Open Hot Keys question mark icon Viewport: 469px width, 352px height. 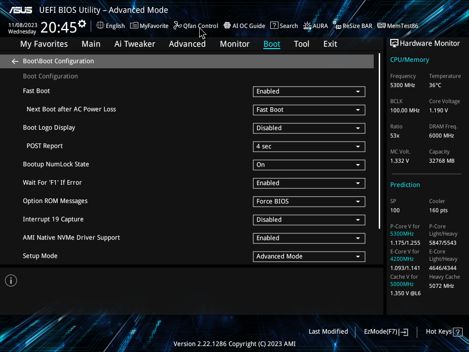tap(458, 332)
